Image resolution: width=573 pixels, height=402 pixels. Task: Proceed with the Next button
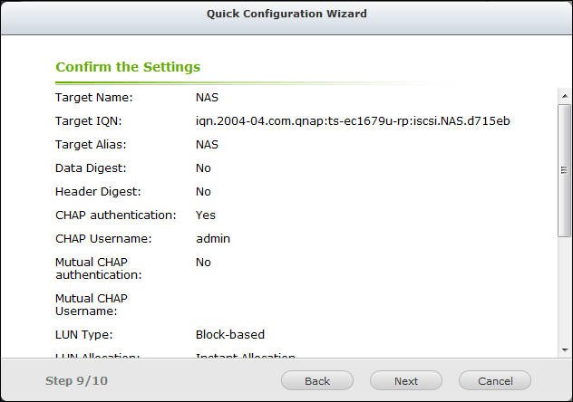click(406, 381)
